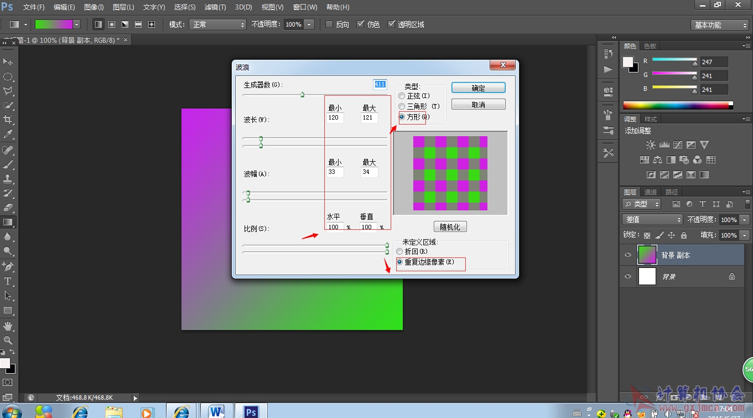Click the 确定 button in Wave dialog
The height and width of the screenshot is (418, 753).
(x=479, y=88)
